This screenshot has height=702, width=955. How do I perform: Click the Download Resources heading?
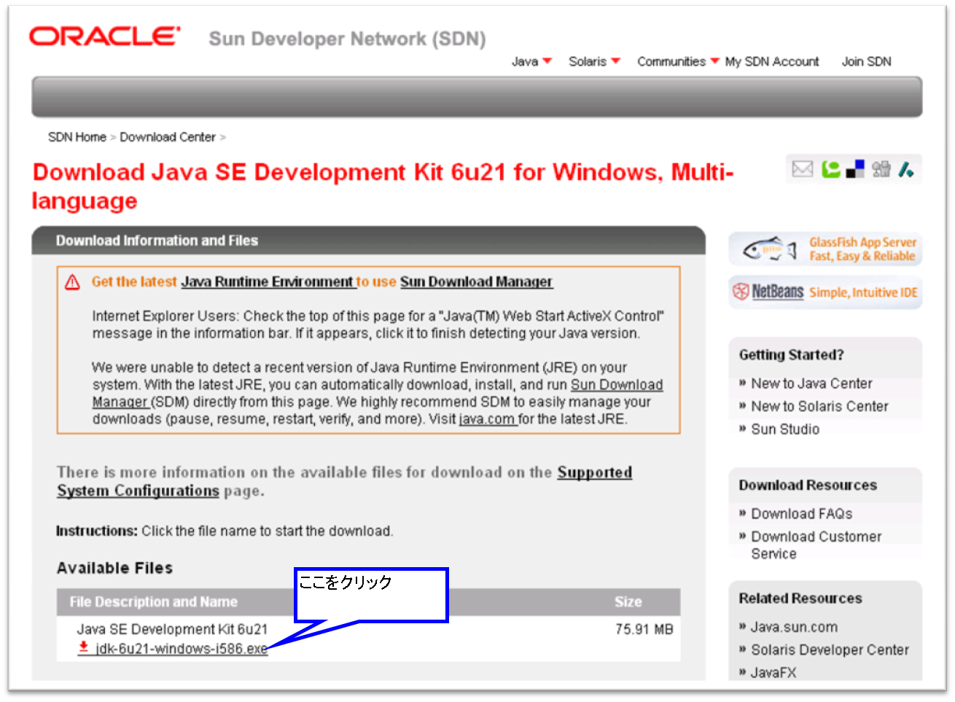[x=808, y=485]
